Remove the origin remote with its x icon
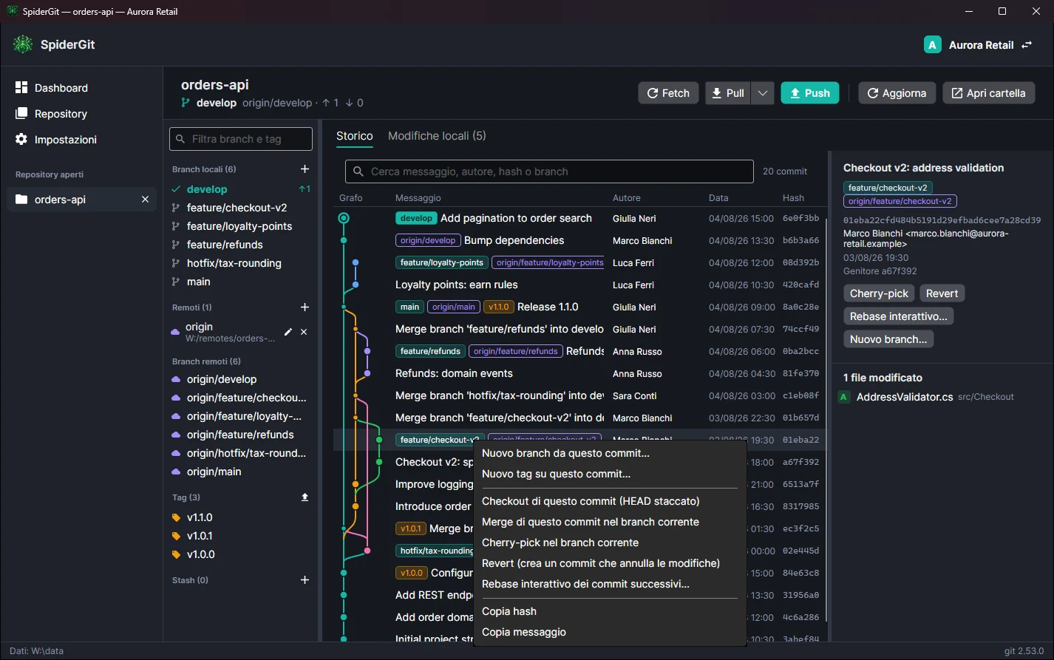This screenshot has width=1054, height=660. [x=304, y=332]
